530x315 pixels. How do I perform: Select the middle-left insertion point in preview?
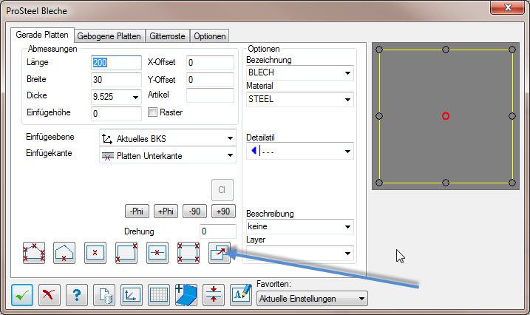[x=379, y=116]
